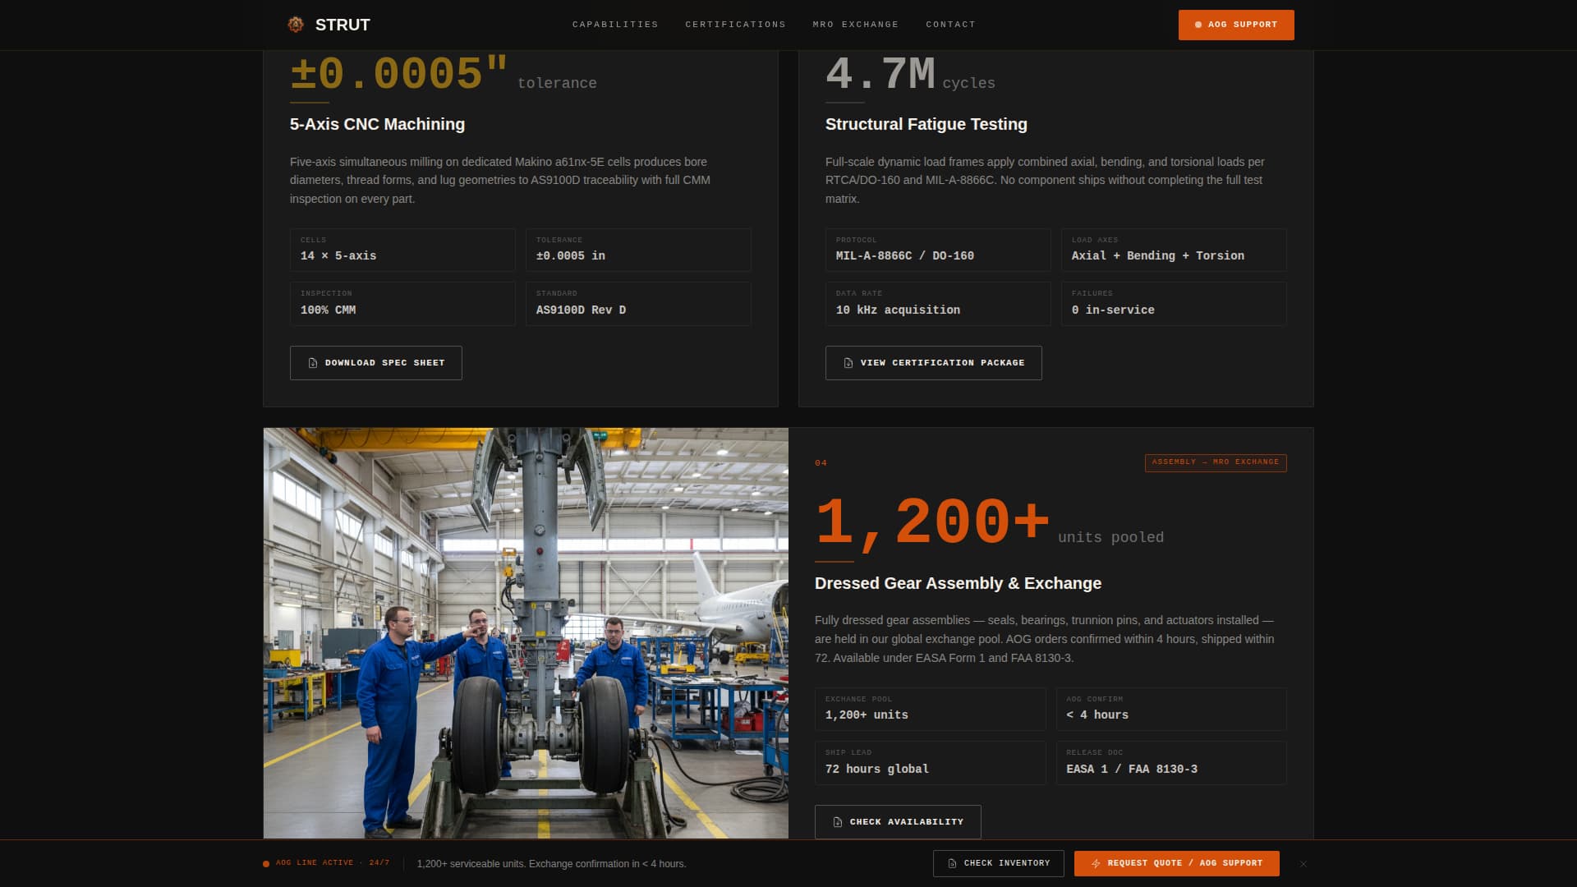Dismiss the bottom AOG banner with the X

(1302, 863)
